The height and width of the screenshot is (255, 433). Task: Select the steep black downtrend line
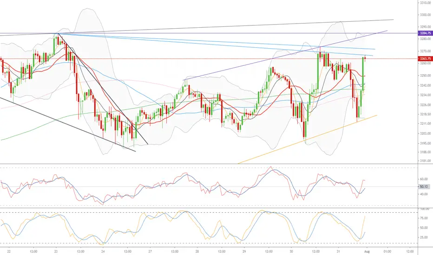click(x=103, y=89)
